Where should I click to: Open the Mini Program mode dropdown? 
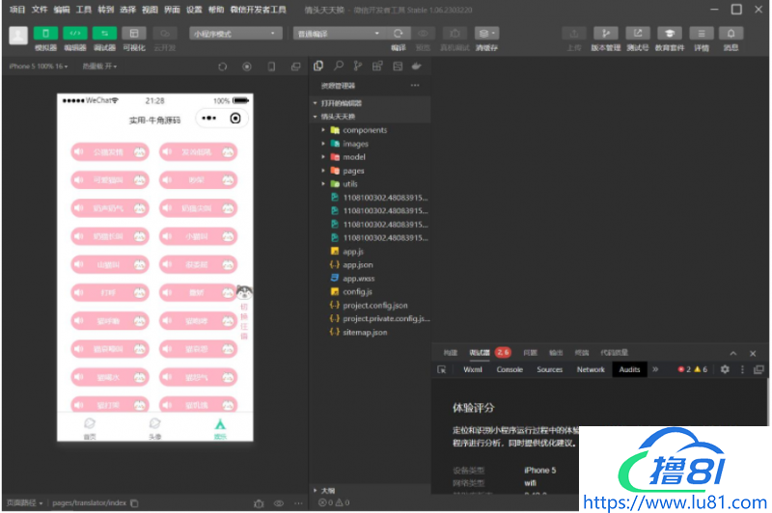coord(235,33)
